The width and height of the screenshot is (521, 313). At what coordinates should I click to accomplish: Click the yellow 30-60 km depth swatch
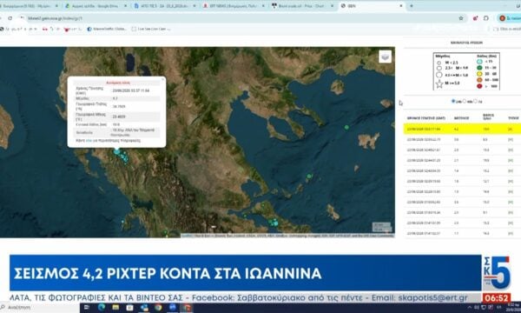pos(479,74)
